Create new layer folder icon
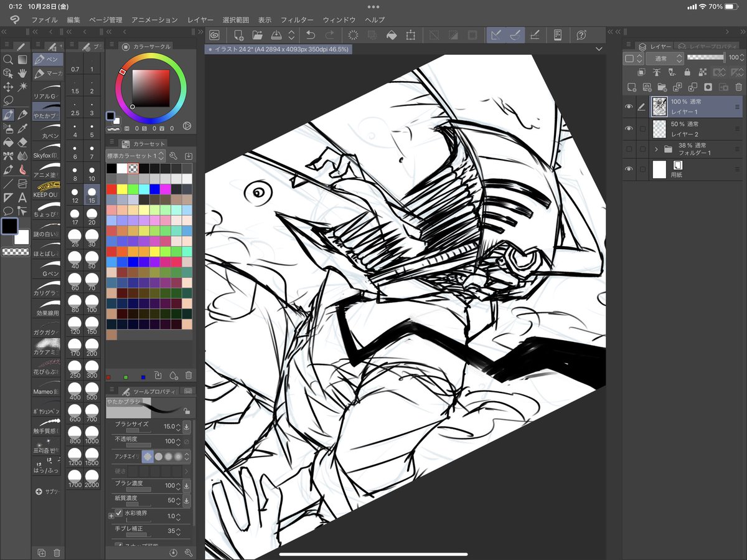The width and height of the screenshot is (747, 560). (x=662, y=87)
